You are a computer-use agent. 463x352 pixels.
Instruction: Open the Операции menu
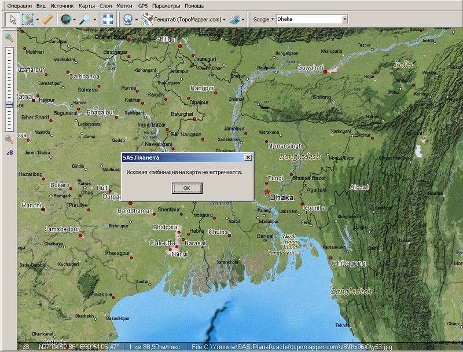coord(19,5)
